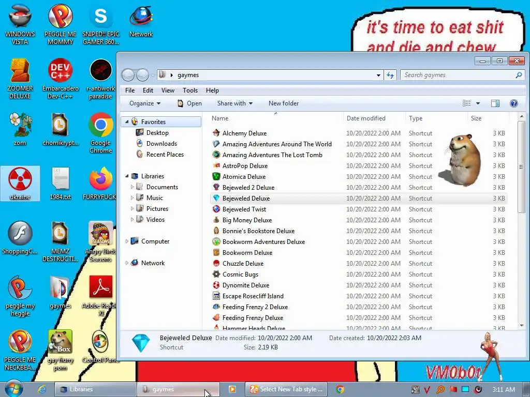Switch to Libraries taskbar window

pyautogui.click(x=95, y=389)
